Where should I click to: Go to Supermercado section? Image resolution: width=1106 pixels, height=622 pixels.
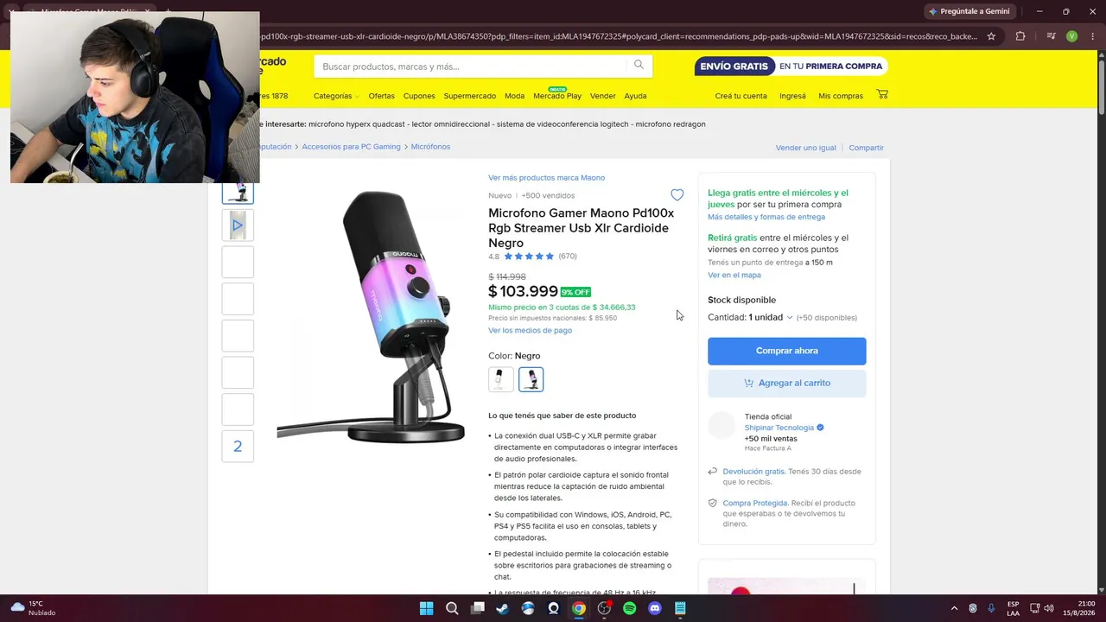pos(470,96)
